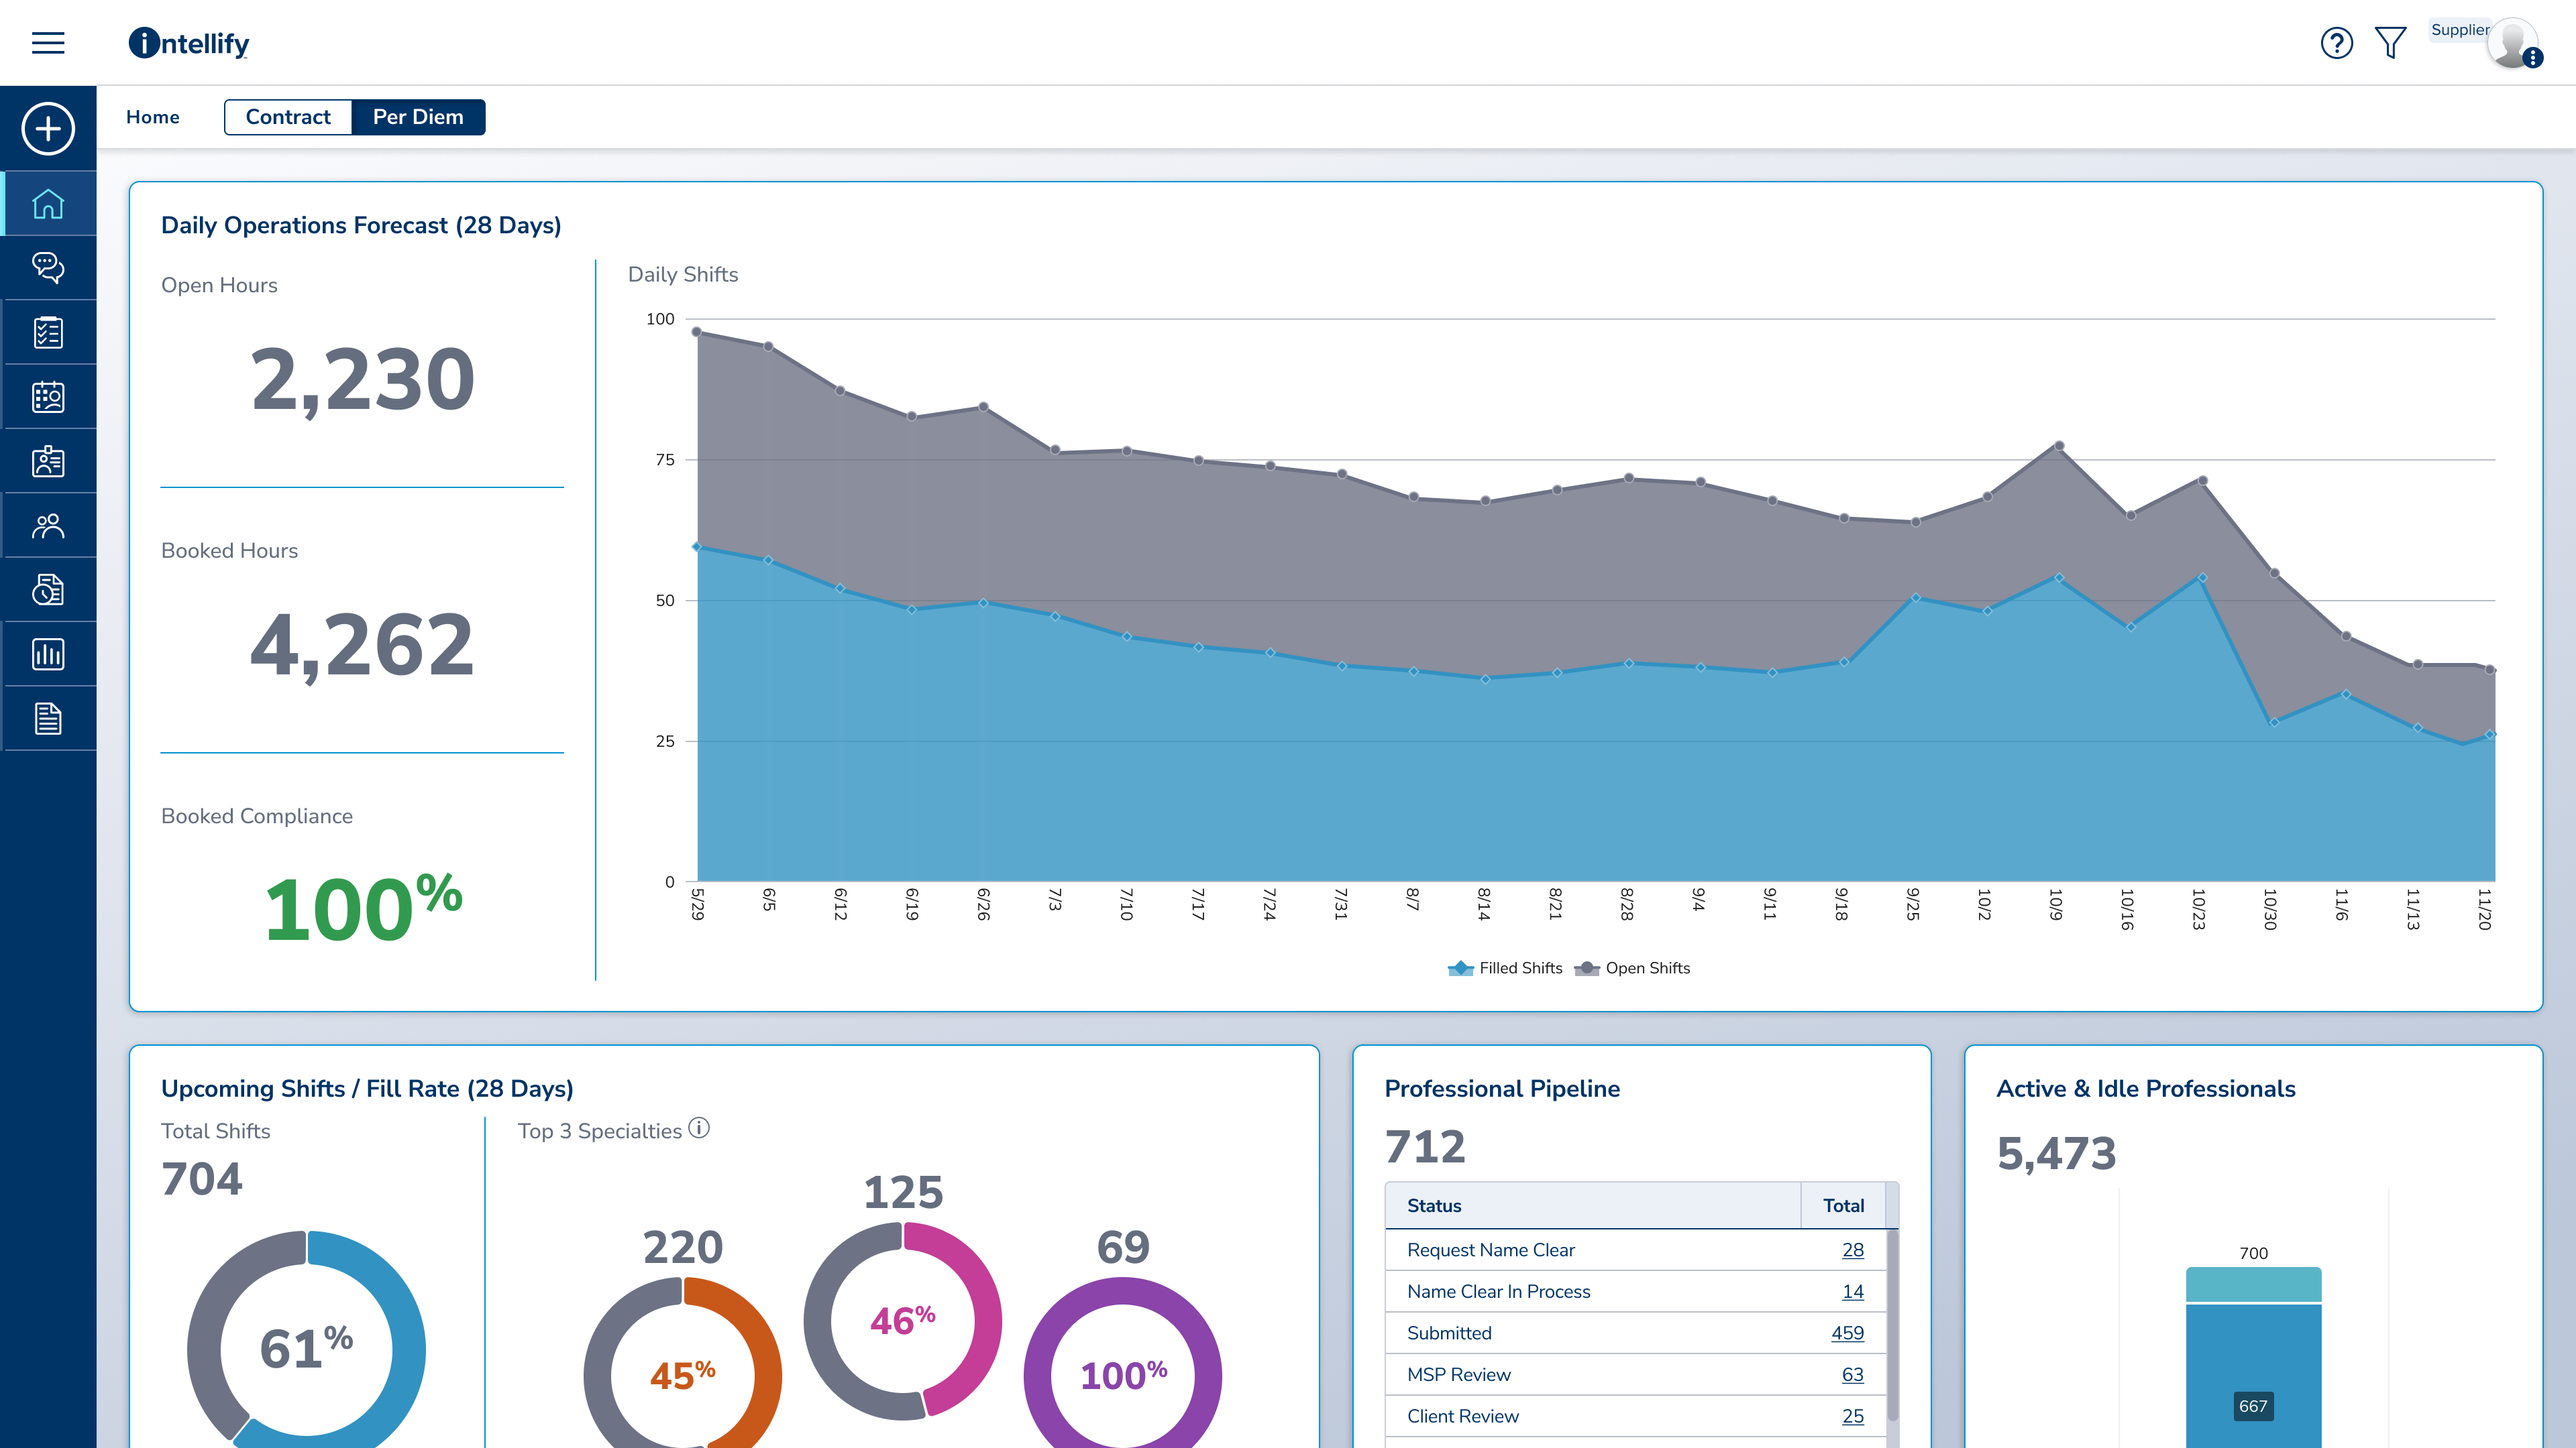Open the hamburger navigation menu
The image size is (2576, 1448).
47,43
